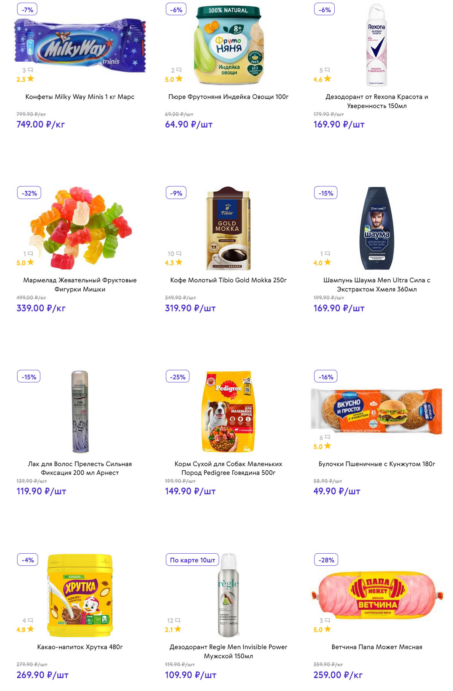The width and height of the screenshot is (453, 691).
Task: Open the Лак для Волос Прелесть title
Action: (80, 468)
